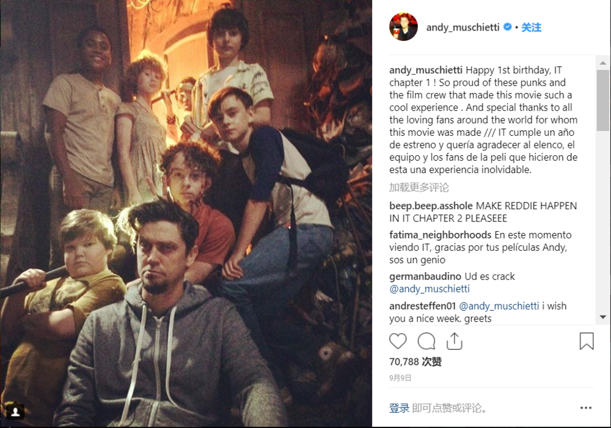Click the comment speech bubble icon
Viewport: 611px width, 428px height.
point(426,341)
